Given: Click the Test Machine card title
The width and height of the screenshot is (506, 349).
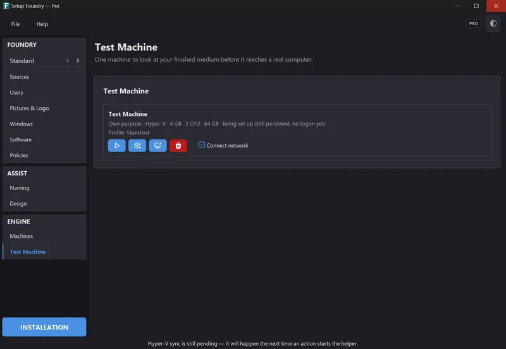Looking at the screenshot, I should (128, 114).
